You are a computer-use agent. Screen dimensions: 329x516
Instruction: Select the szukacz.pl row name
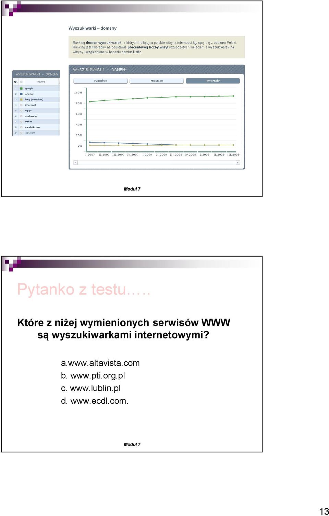click(32, 116)
